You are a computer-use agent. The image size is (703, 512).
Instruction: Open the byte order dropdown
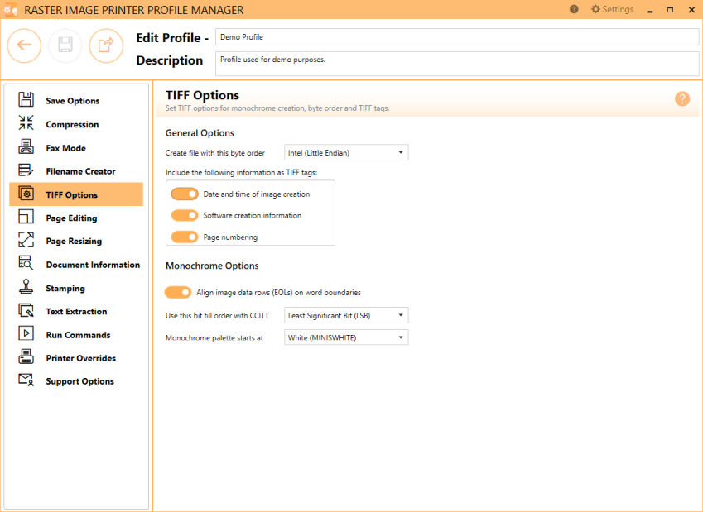pos(346,153)
